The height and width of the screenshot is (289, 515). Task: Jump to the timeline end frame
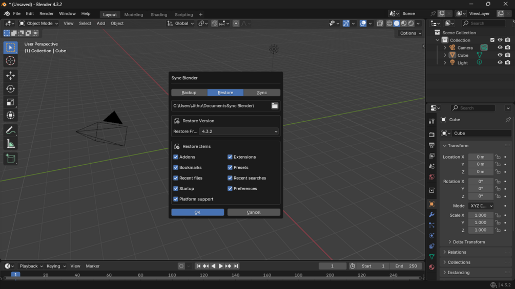(x=236, y=266)
